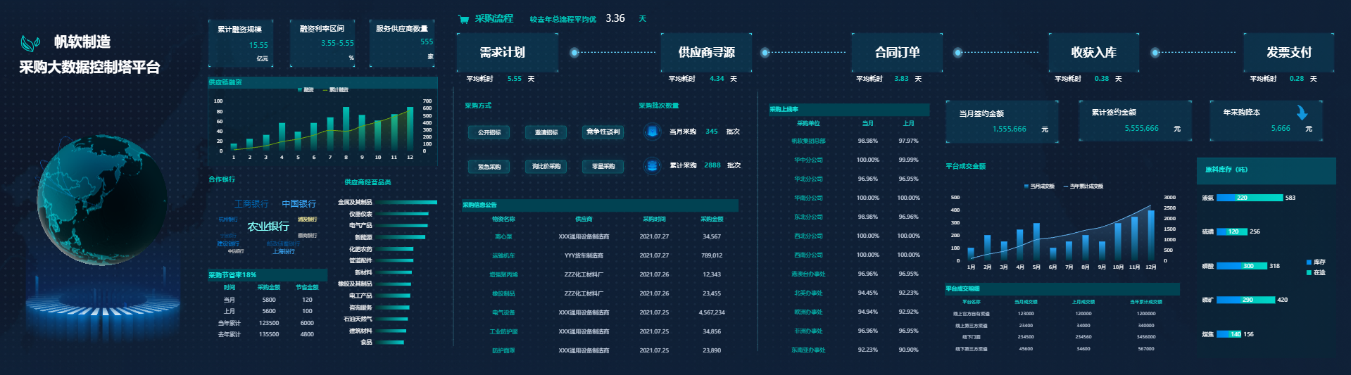Click the blue down arrow in 年采购降本

click(1302, 113)
